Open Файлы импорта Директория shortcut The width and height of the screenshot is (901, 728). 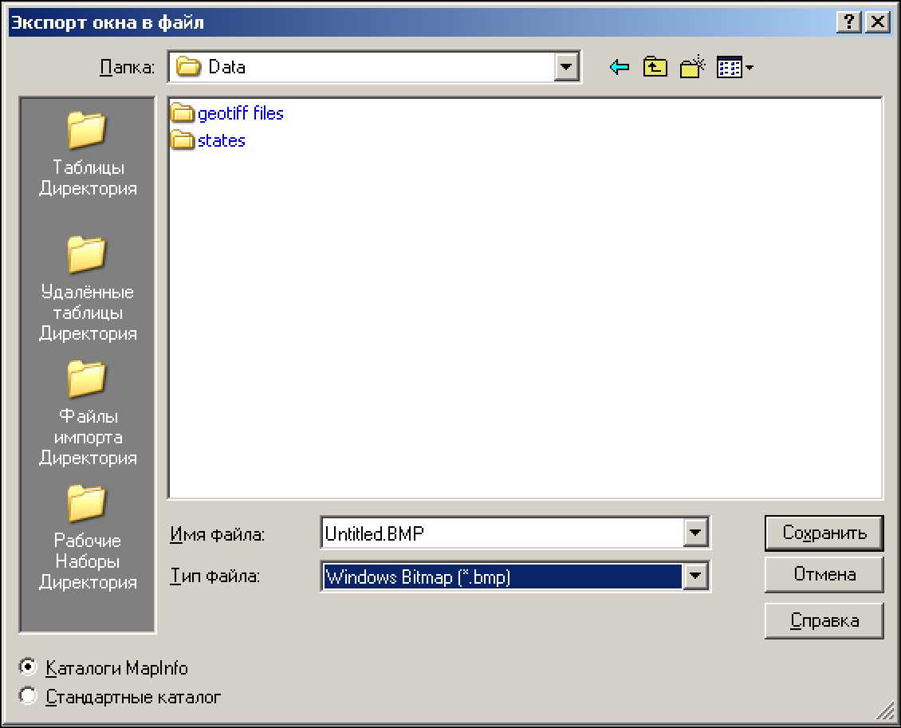pyautogui.click(x=88, y=411)
